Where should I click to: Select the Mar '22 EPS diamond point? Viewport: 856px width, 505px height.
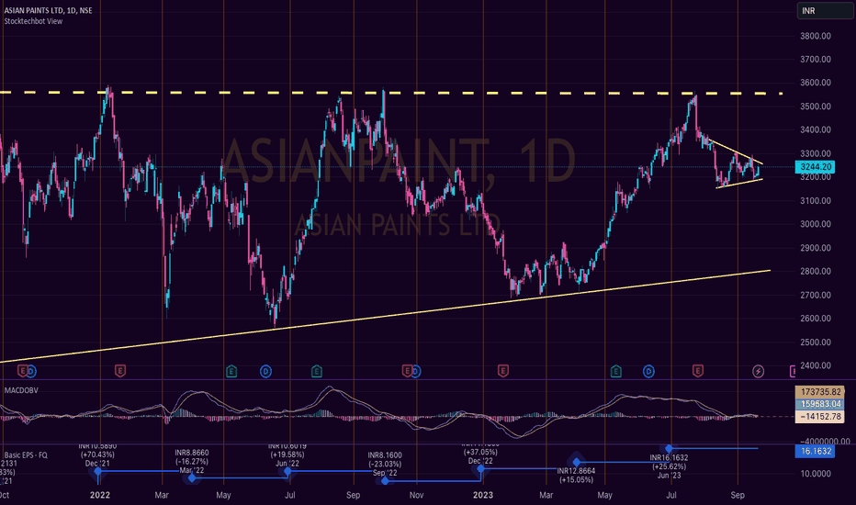pyautogui.click(x=192, y=478)
